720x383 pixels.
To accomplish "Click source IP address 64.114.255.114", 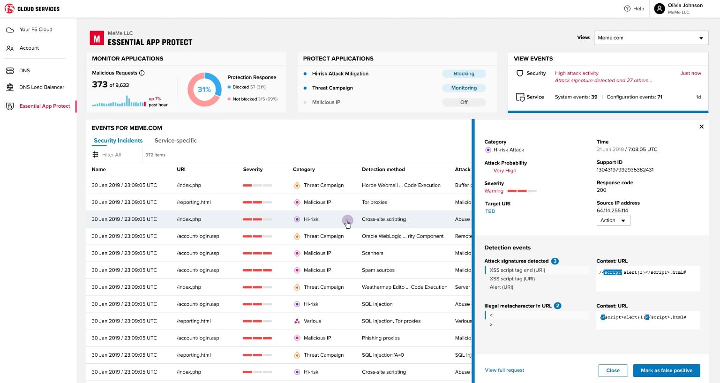I will click(x=612, y=211).
